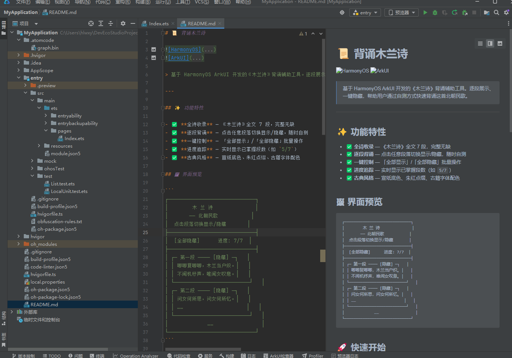Viewport: 512px width, 358px height.
Task: Collapse the MyApplication root node
Action: pyautogui.click(x=12, y=32)
